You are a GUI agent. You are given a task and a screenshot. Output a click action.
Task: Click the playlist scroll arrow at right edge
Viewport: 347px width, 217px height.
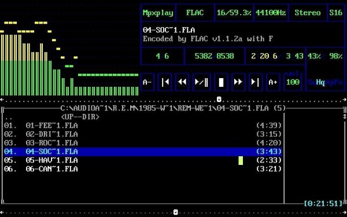click(345, 116)
